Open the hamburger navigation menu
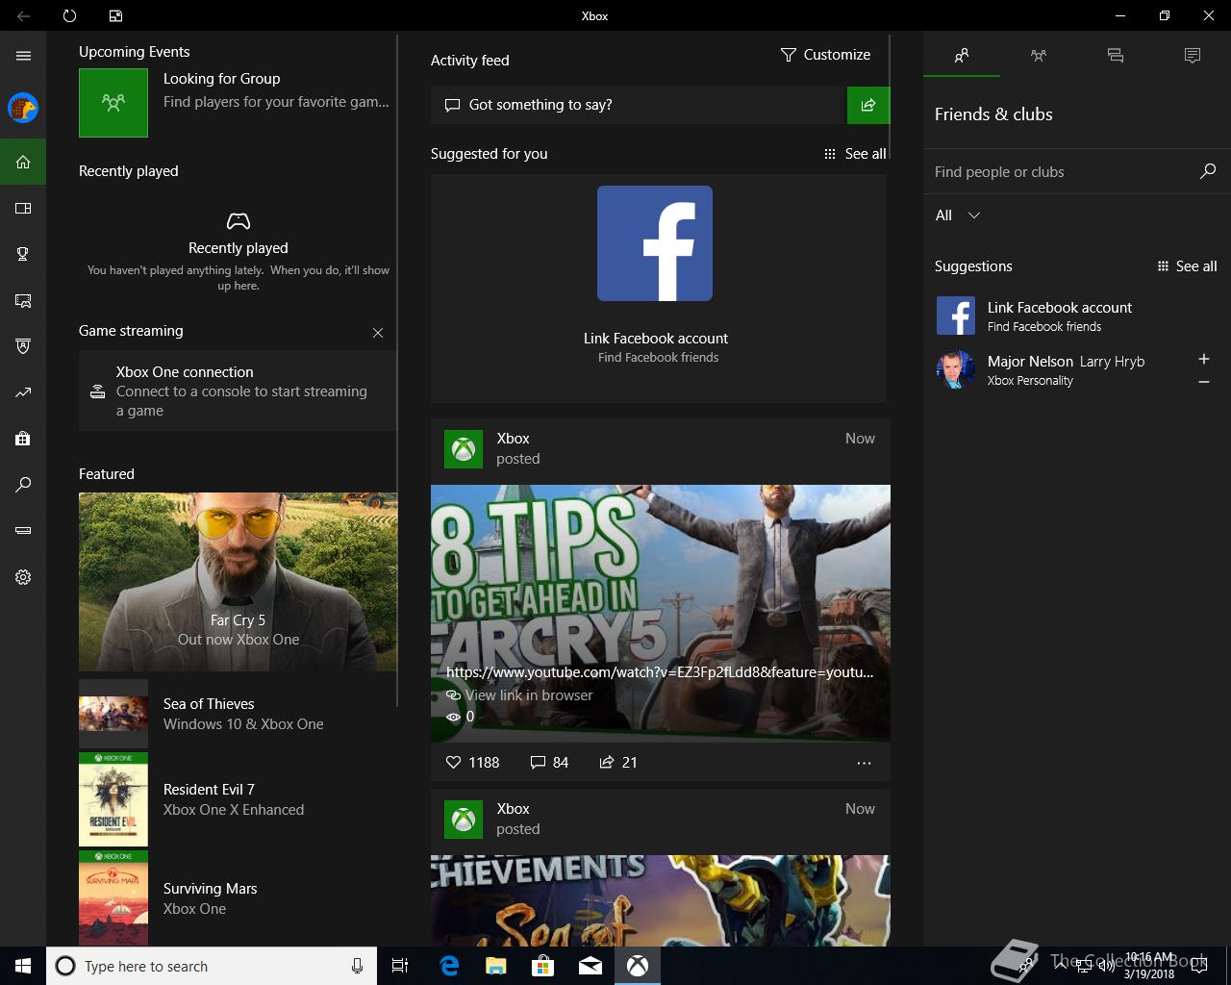 click(23, 56)
